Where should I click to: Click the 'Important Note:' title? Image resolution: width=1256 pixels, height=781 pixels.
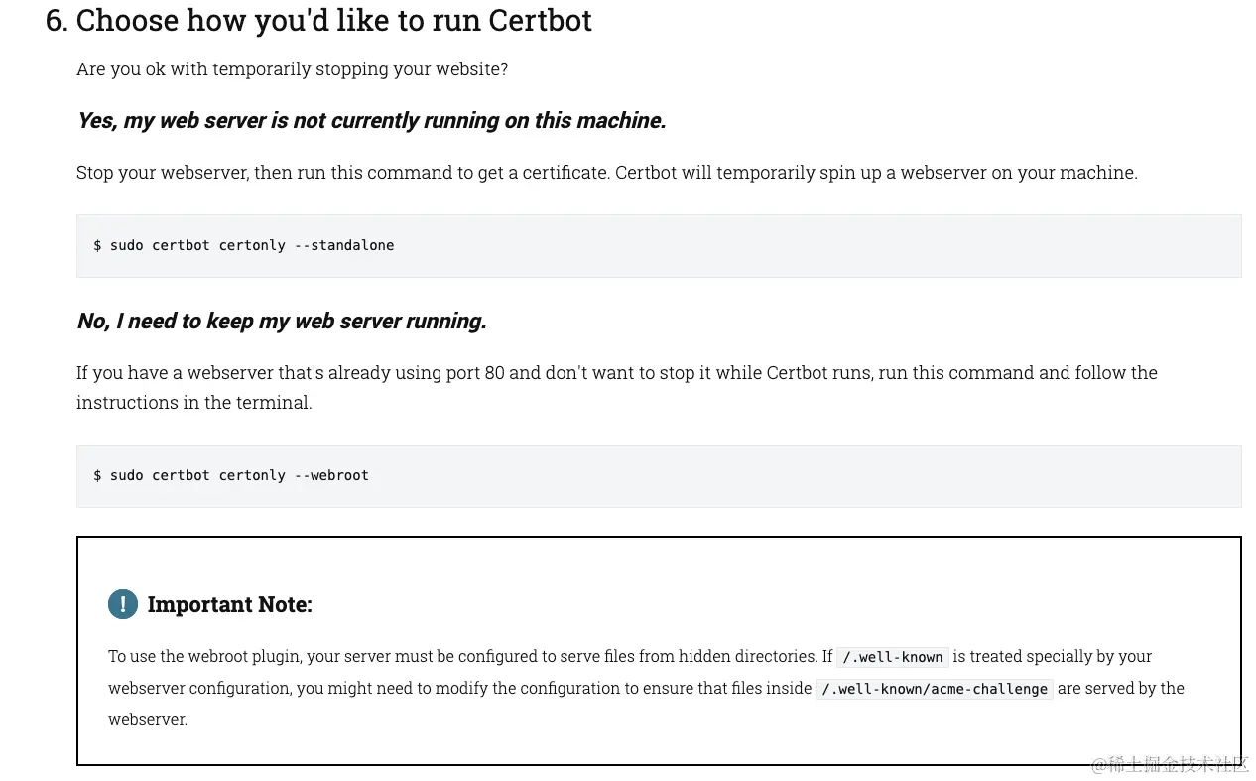pyautogui.click(x=229, y=604)
